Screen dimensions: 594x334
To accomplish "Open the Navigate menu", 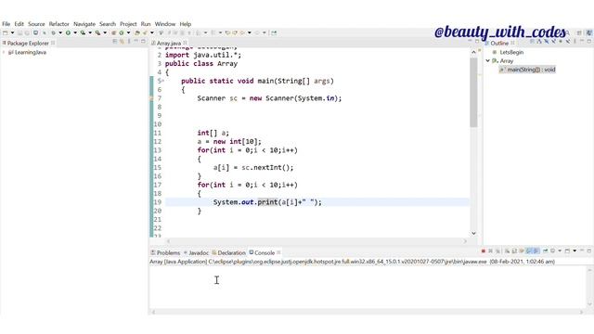I will tap(84, 24).
